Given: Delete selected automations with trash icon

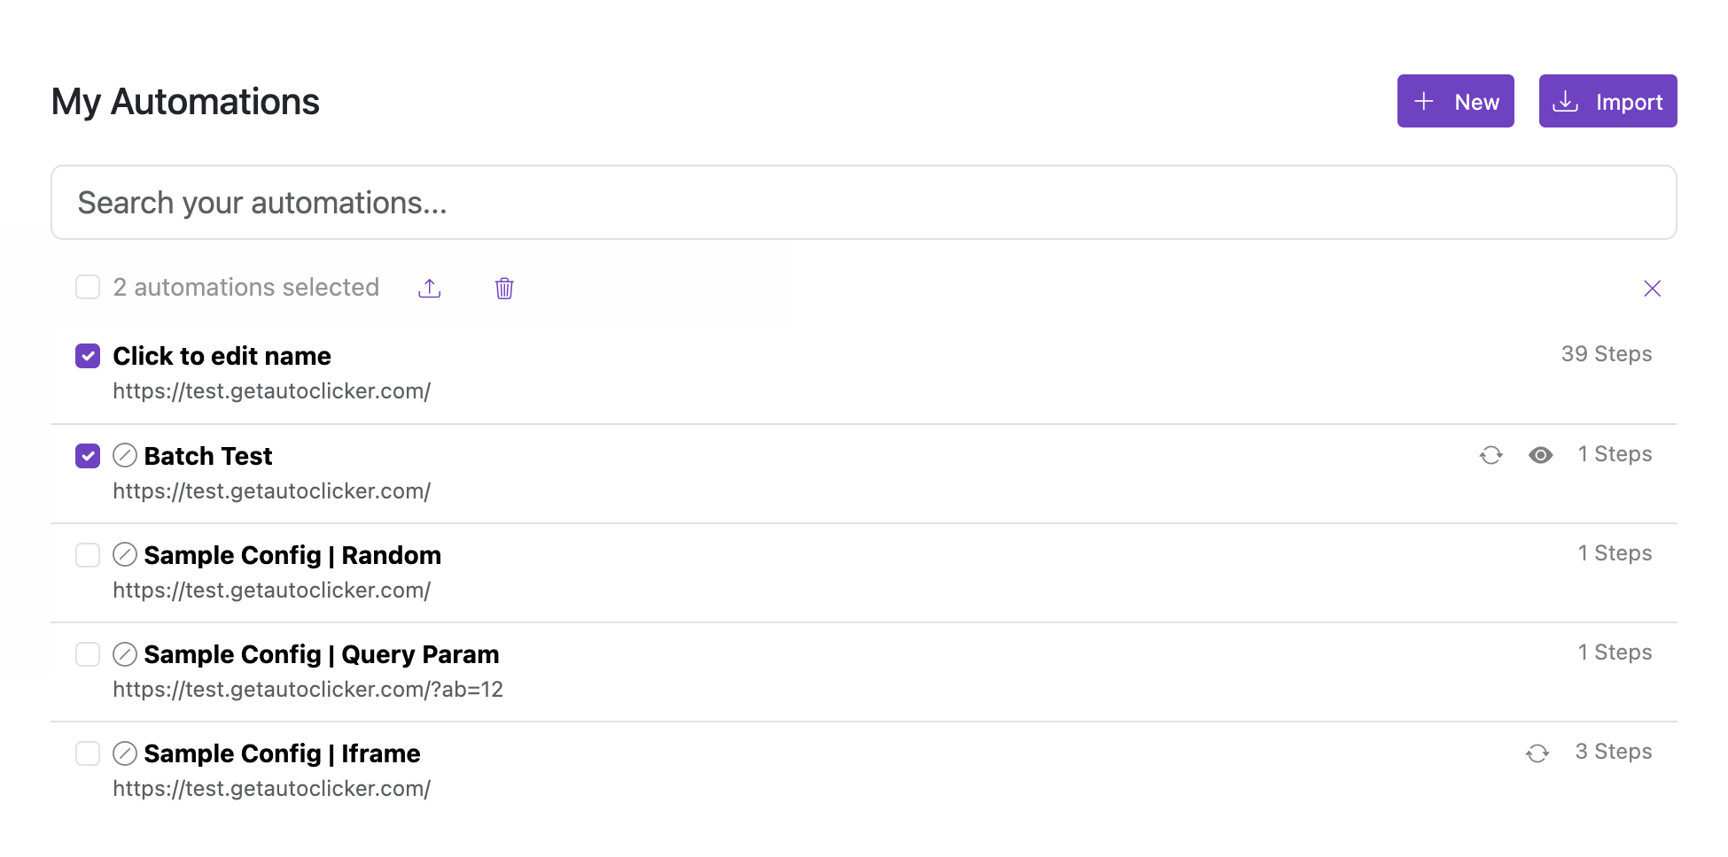Looking at the screenshot, I should (504, 288).
